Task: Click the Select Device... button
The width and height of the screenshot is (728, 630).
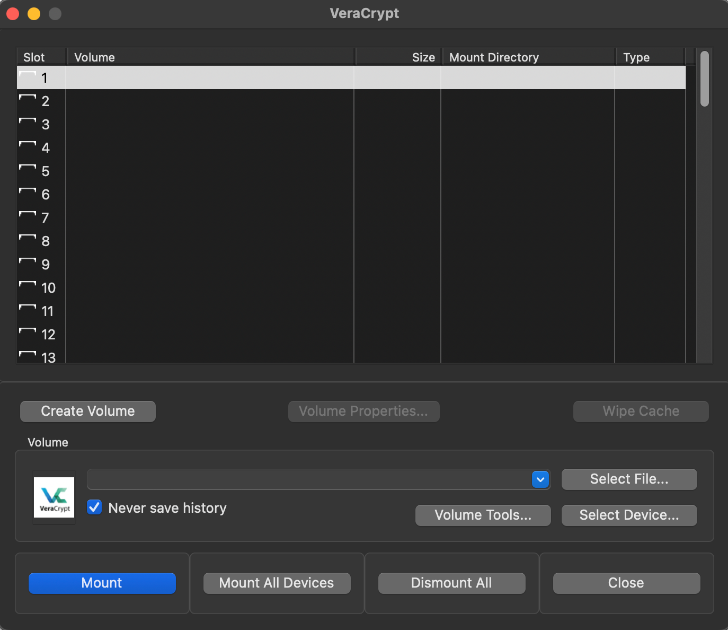Action: [x=629, y=515]
